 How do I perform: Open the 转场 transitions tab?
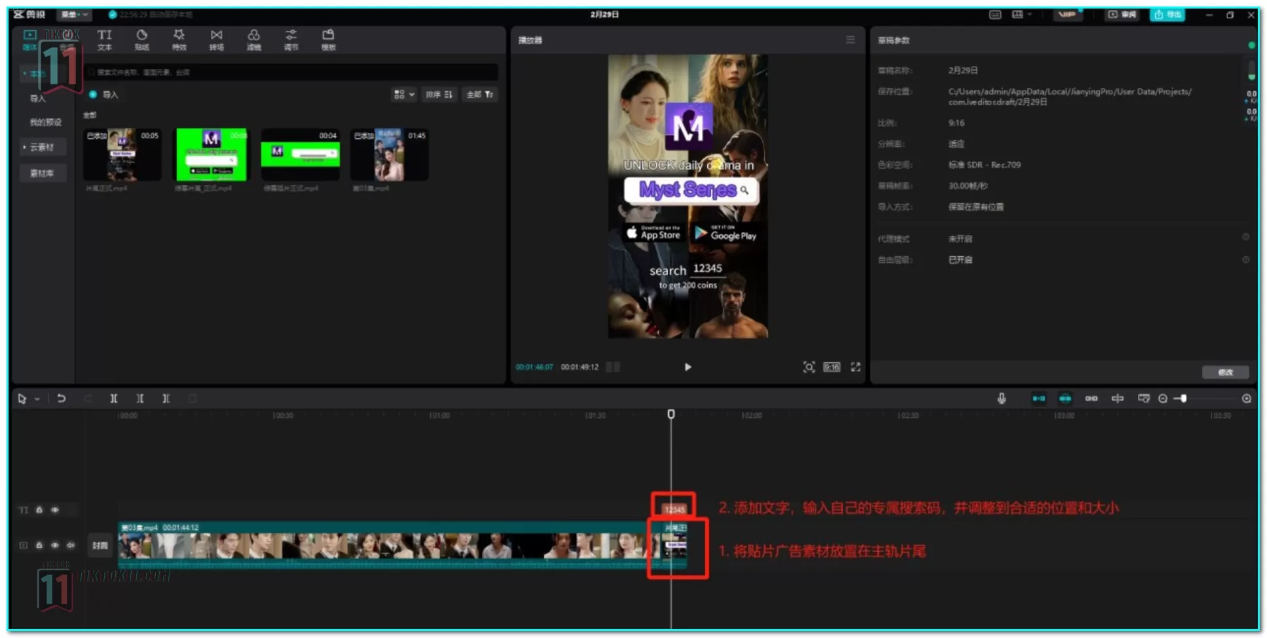pyautogui.click(x=216, y=39)
